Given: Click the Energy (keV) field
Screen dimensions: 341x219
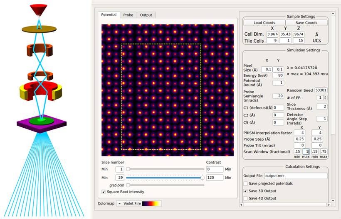Looking at the screenshot, I should (x=278, y=75).
